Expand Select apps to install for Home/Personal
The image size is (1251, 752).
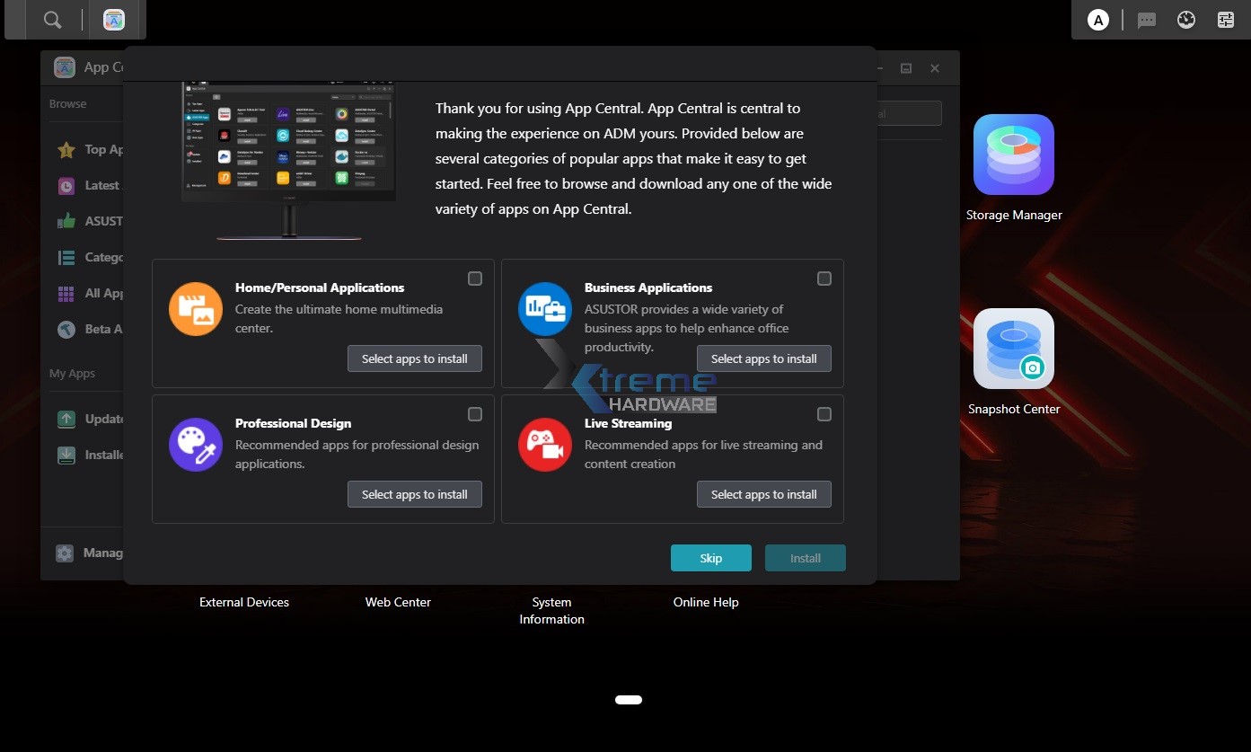[415, 358]
